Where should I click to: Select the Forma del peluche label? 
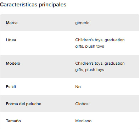23,104
